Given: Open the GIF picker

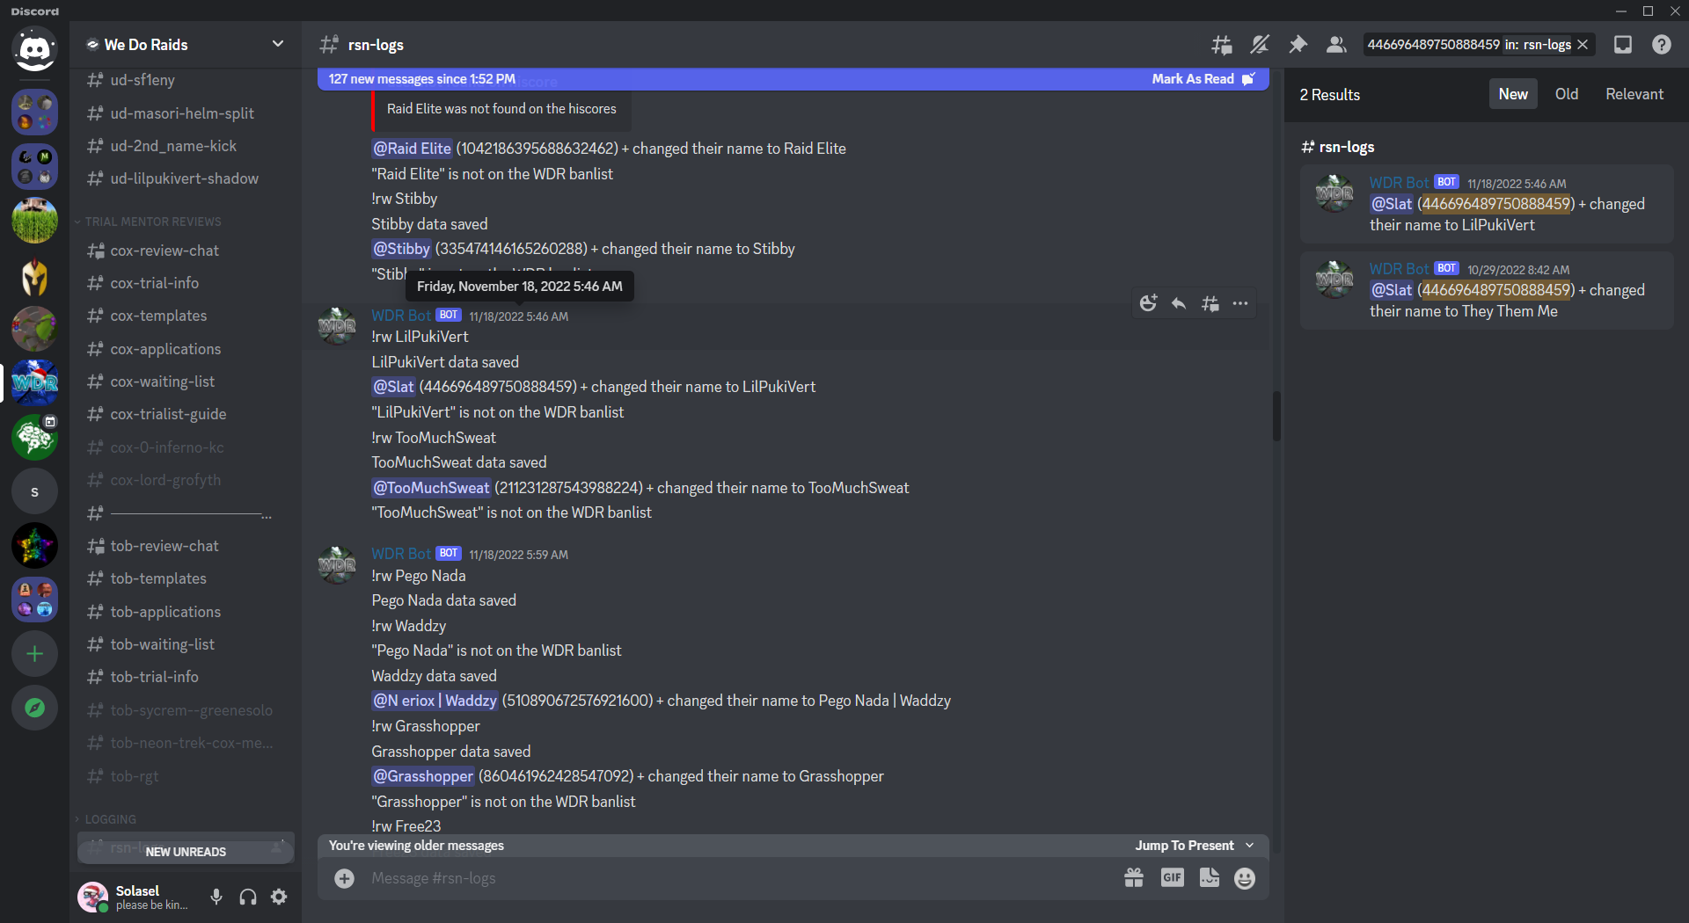Looking at the screenshot, I should (x=1173, y=877).
